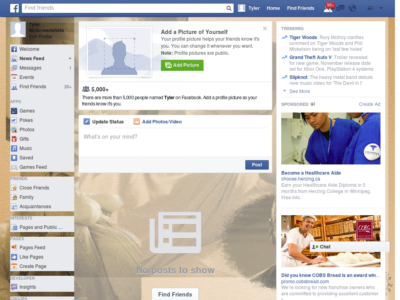Click the promo.cobsbread.com link

pyautogui.click(x=305, y=282)
